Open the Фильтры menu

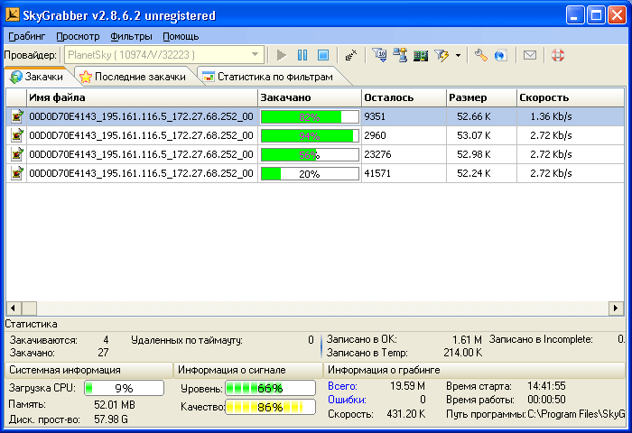coord(132,36)
